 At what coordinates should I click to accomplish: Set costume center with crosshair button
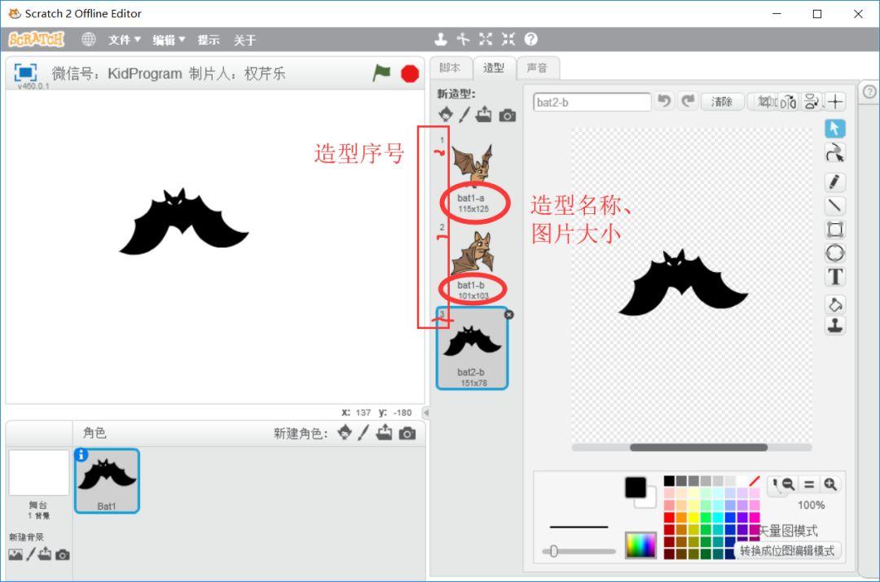835,102
